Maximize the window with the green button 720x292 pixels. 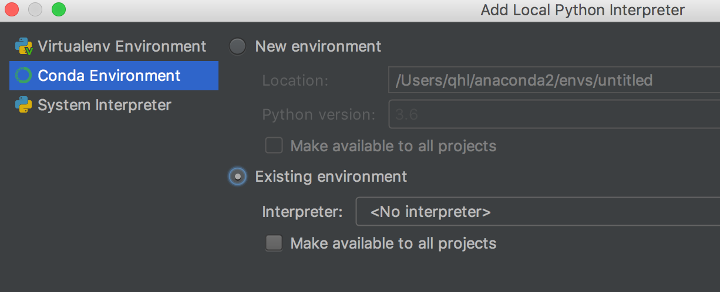(59, 9)
